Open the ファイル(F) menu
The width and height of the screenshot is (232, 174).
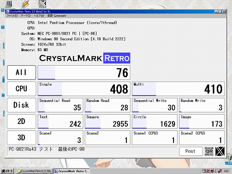point(12,16)
